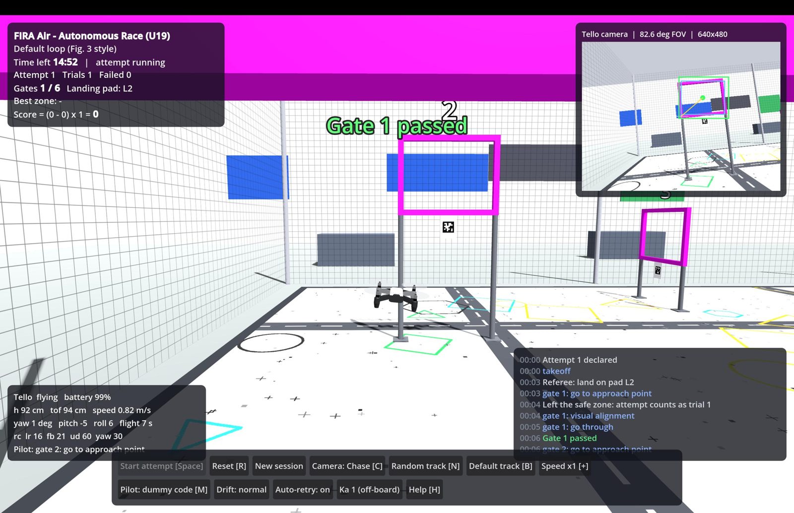Viewport: 794px width, 513px height.
Task: Open Help [H]
Action: click(x=424, y=490)
